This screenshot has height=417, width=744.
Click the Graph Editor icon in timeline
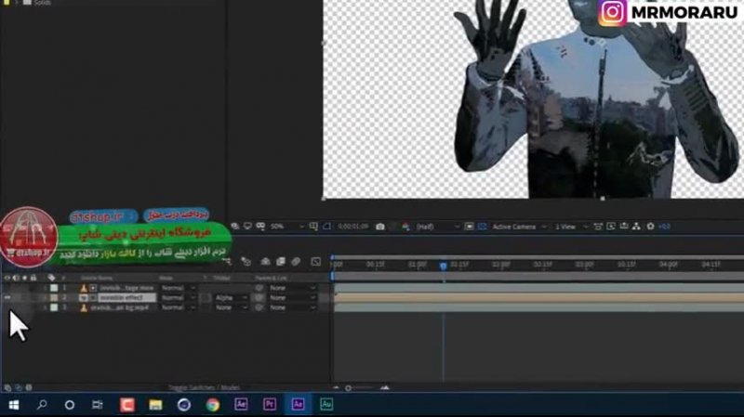[x=315, y=262]
